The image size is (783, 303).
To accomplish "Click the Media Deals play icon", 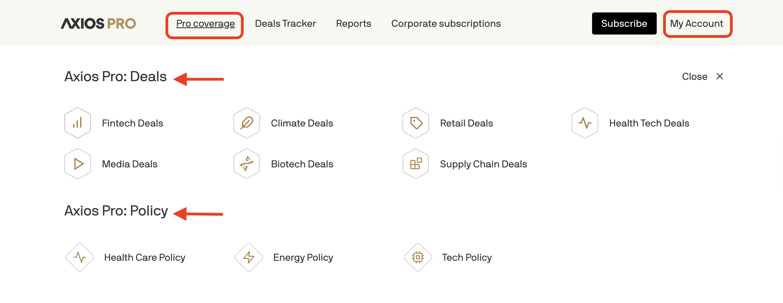I will click(78, 164).
